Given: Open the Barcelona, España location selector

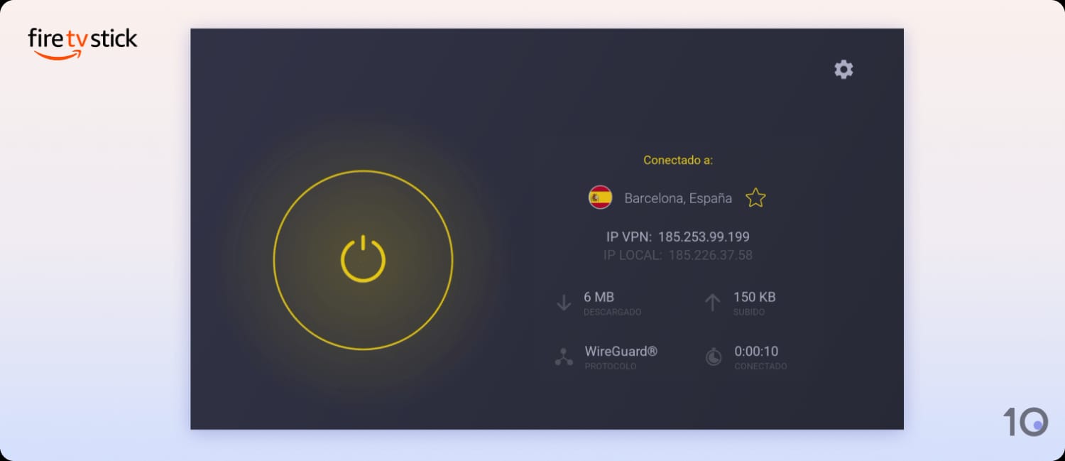Looking at the screenshot, I should pos(678,197).
